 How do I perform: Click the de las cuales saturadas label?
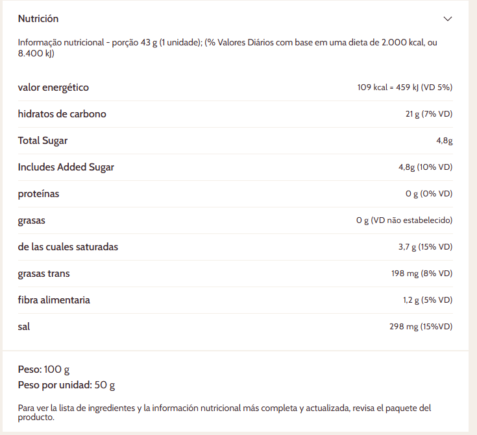pyautogui.click(x=68, y=247)
